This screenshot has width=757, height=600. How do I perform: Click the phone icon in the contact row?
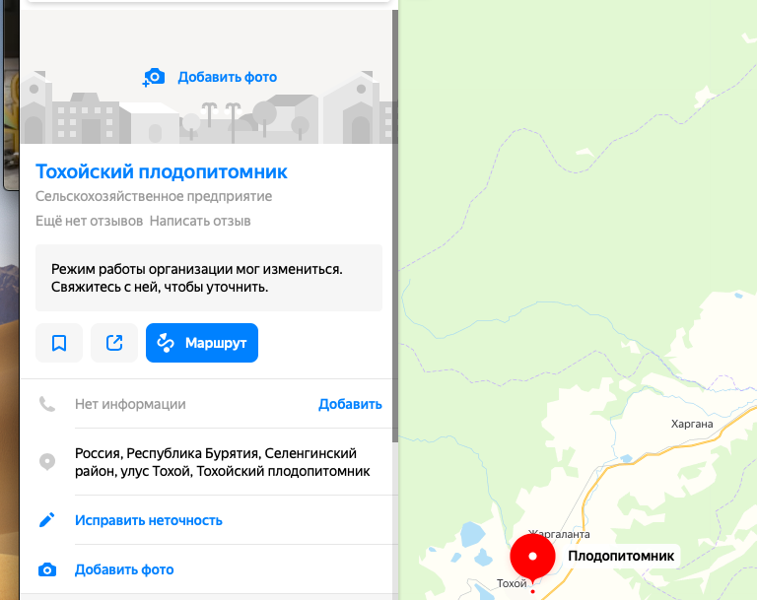[47, 404]
